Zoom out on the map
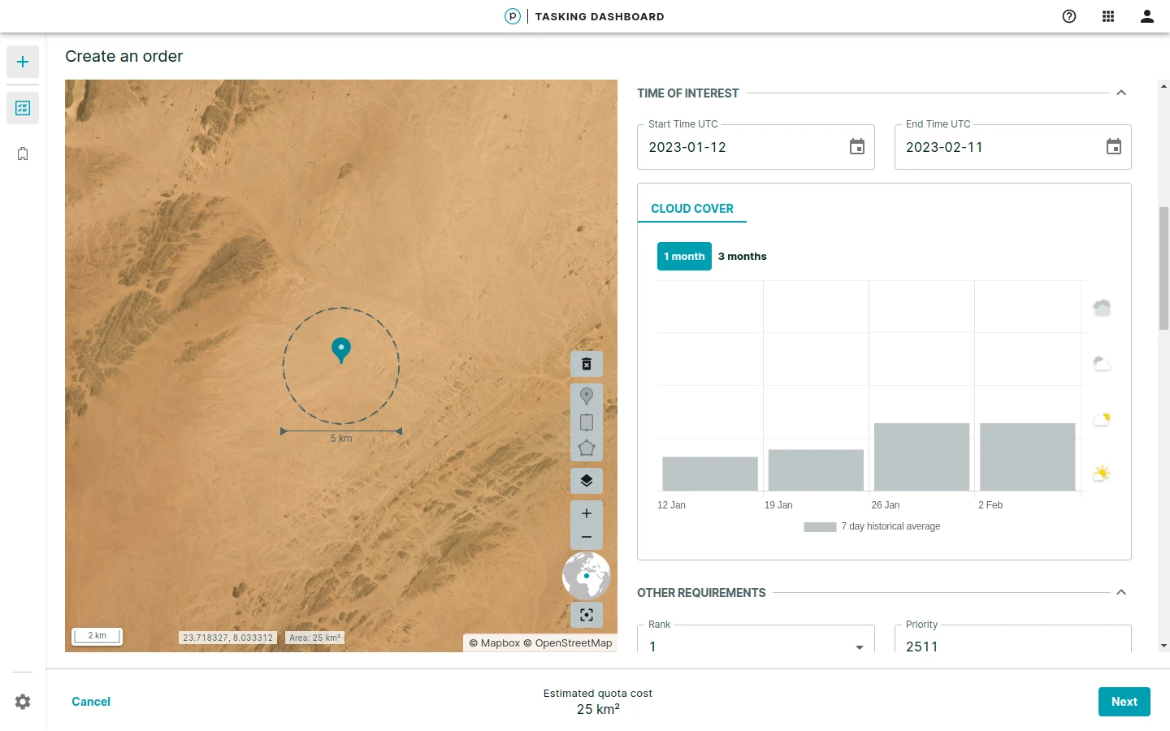Screen dimensions: 1170x731 pos(587,537)
